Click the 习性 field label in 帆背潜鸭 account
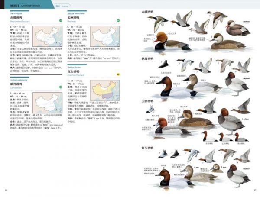Viewport: 260px width, 197px height. point(13,112)
